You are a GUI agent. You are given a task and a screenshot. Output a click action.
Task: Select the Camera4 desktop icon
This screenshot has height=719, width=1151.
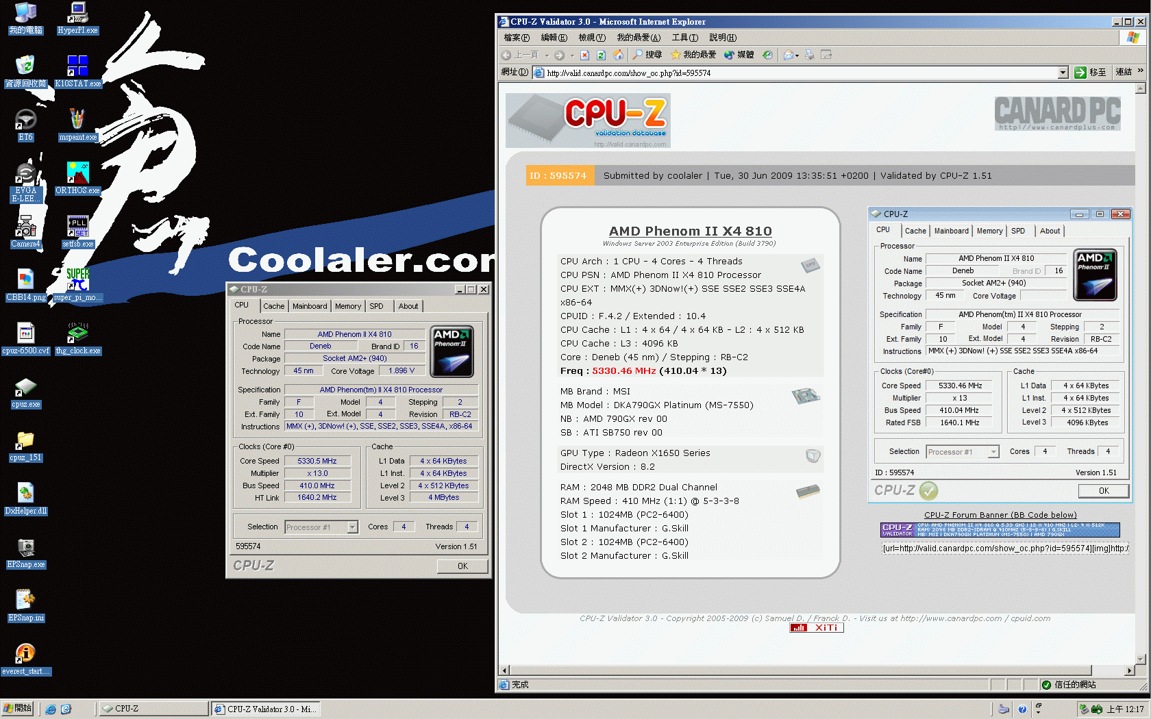[25, 231]
